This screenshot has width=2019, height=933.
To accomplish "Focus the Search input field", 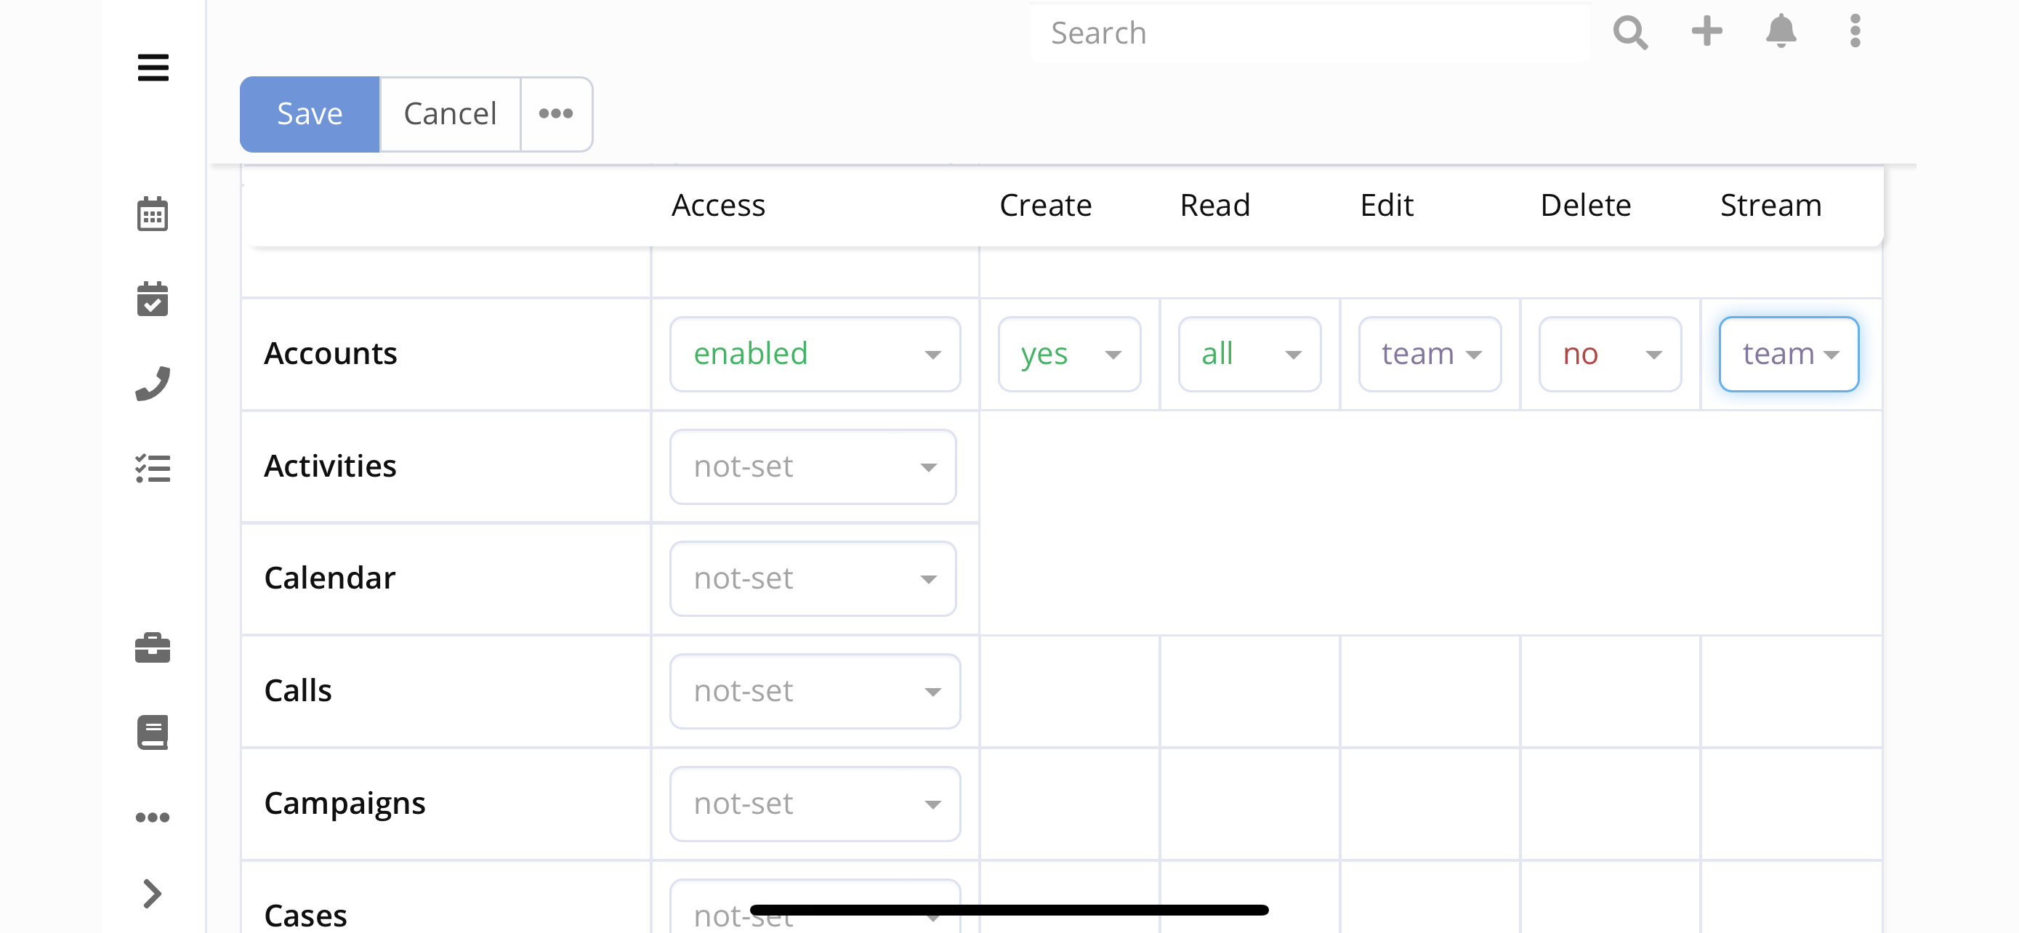I will coord(1309,33).
